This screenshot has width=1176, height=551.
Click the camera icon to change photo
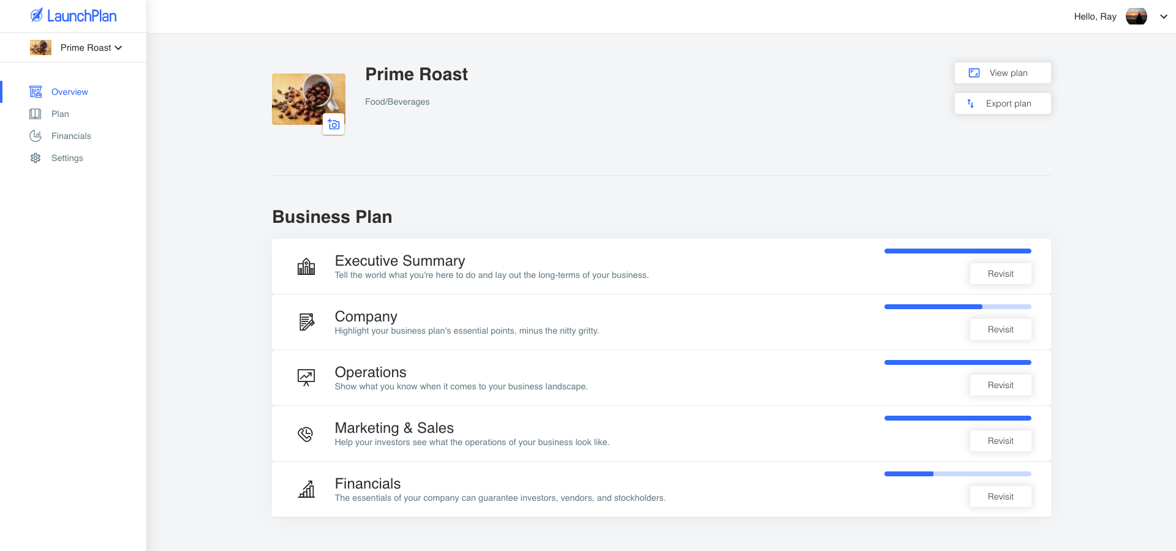tap(334, 124)
